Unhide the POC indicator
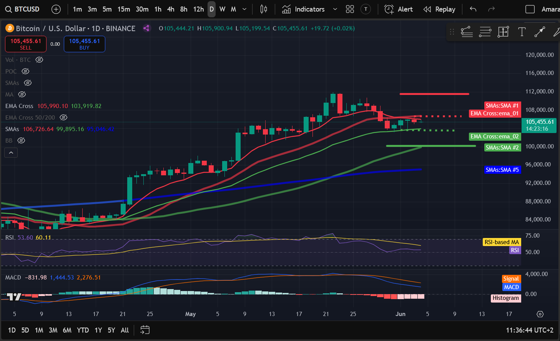560x341 pixels. pos(25,72)
